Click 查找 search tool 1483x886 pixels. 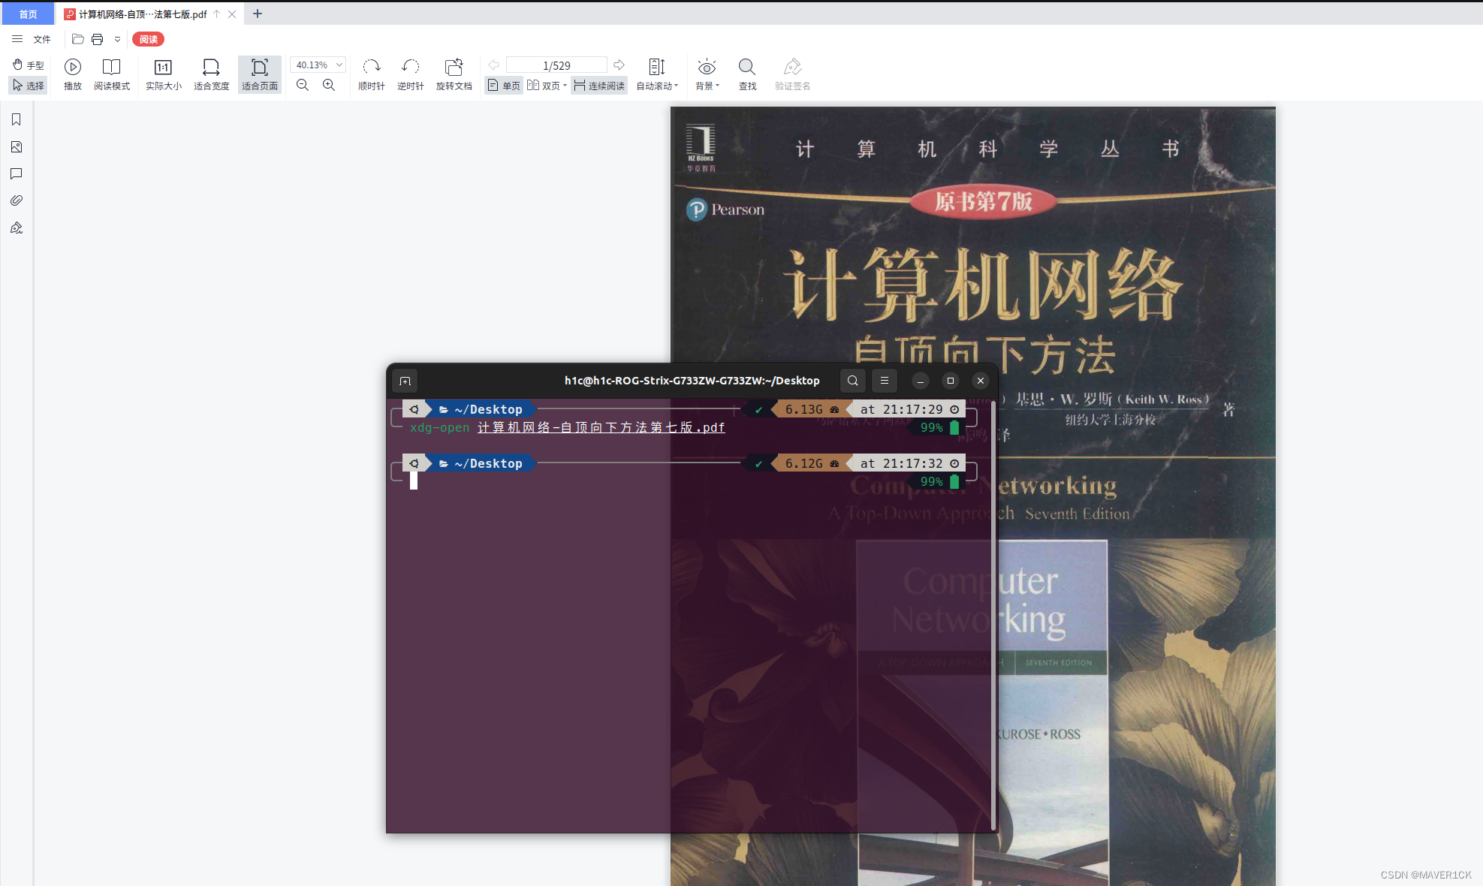pos(747,75)
